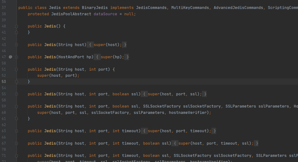Collapse the Jedis(String host, int port) constructor at line 51
The image size is (298, 162).
click(x=17, y=70)
